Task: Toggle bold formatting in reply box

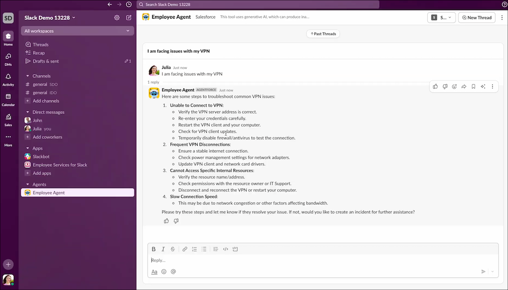Action: pyautogui.click(x=153, y=249)
